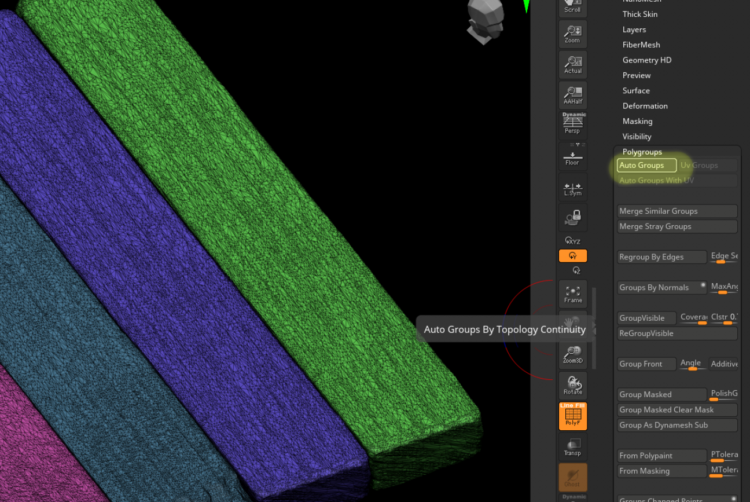750x502 pixels.
Task: Expand the Layers subpalette
Action: pos(634,30)
